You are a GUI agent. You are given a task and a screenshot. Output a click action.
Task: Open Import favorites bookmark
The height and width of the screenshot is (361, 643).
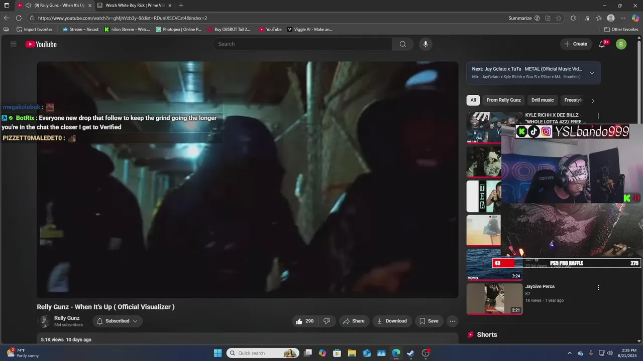(x=35, y=30)
